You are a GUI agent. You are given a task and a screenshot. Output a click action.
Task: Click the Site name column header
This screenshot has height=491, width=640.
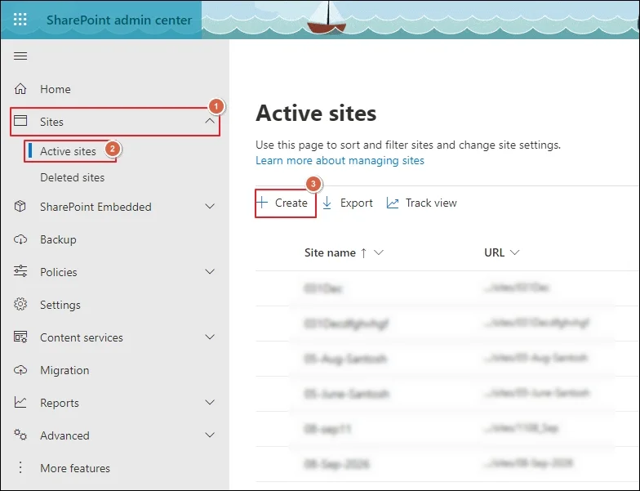(x=330, y=253)
